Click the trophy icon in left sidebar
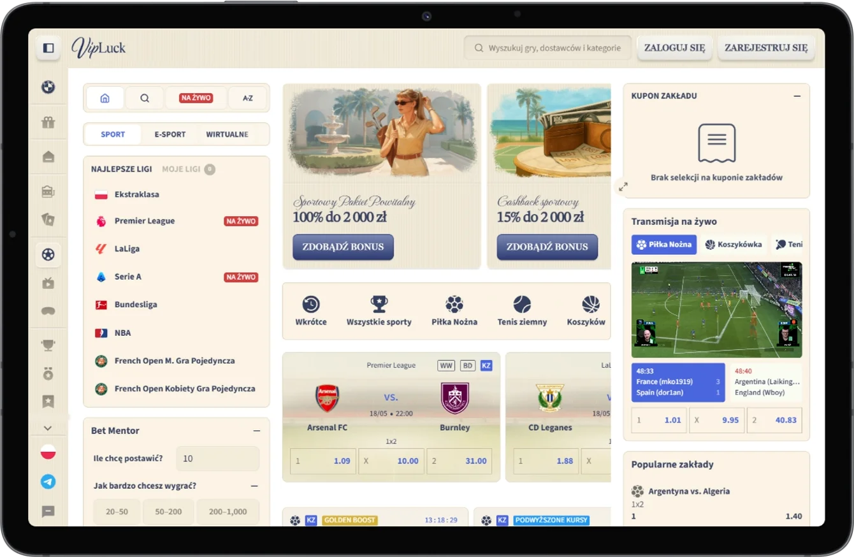 [x=48, y=345]
